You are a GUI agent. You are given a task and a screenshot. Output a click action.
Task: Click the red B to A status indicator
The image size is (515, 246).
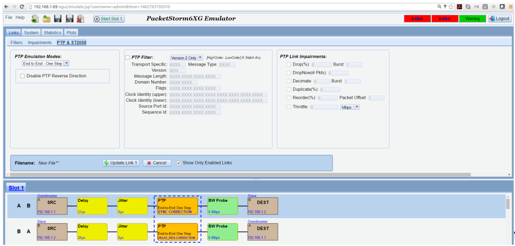445,19
